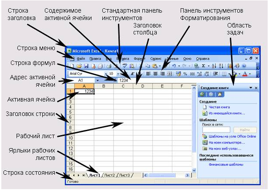Click the Из имеющейся книги… link
This screenshot has width=269, height=190.
click(x=227, y=113)
